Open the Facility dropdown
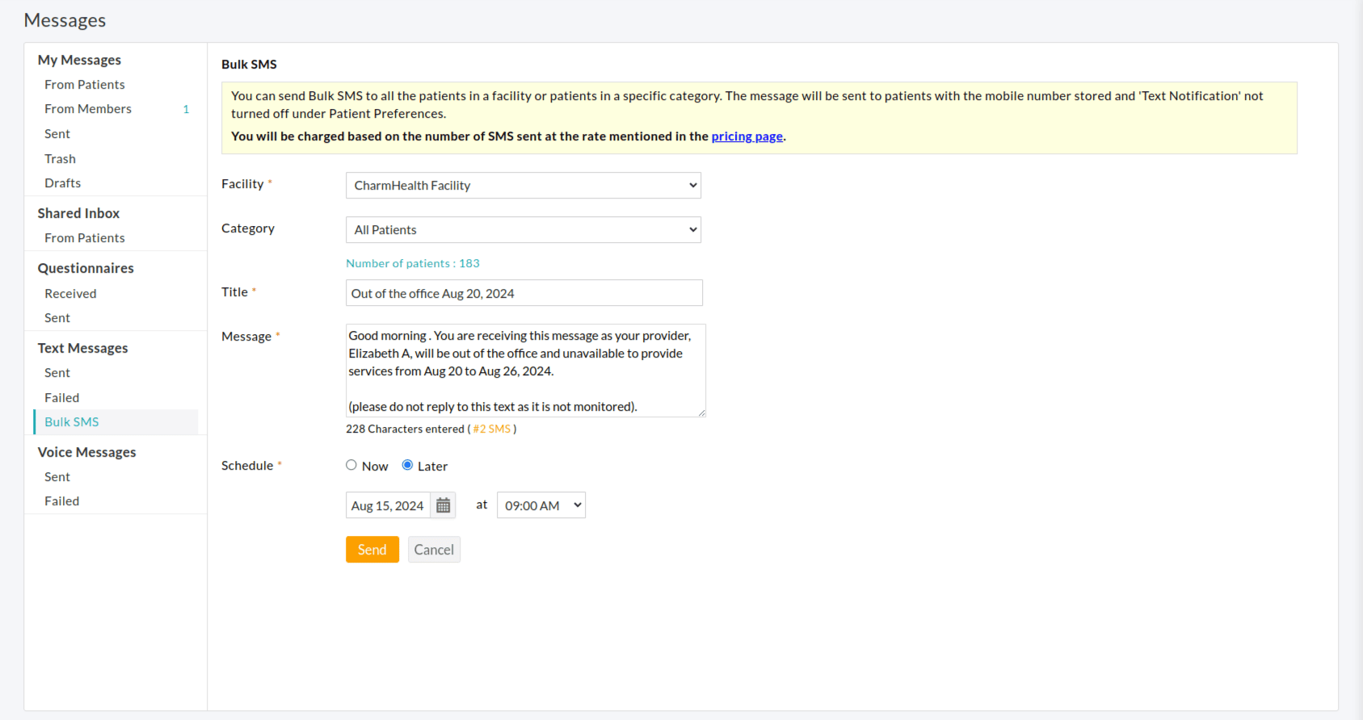Image resolution: width=1363 pixels, height=720 pixels. pyautogui.click(x=523, y=186)
